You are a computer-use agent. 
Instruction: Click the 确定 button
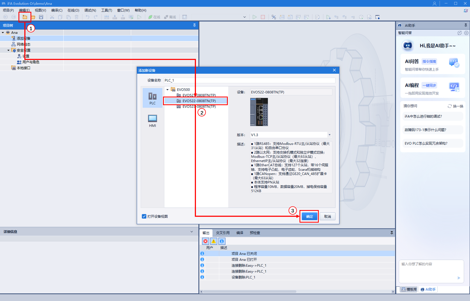pos(309,216)
